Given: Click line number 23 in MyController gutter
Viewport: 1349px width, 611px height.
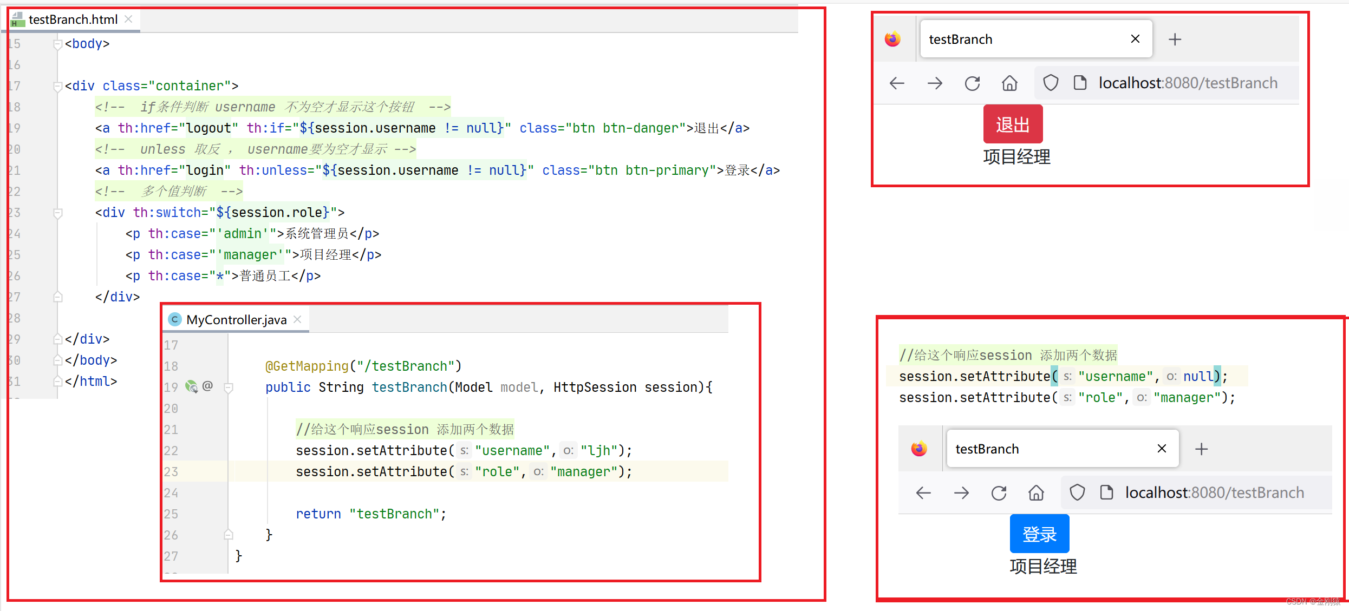Looking at the screenshot, I should pyautogui.click(x=171, y=472).
